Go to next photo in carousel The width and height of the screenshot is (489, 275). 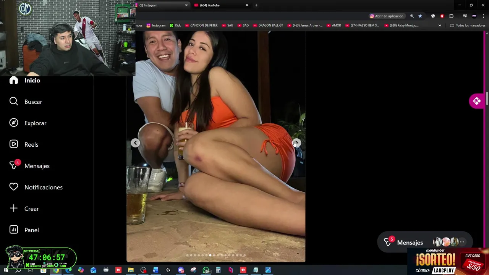coord(296,143)
